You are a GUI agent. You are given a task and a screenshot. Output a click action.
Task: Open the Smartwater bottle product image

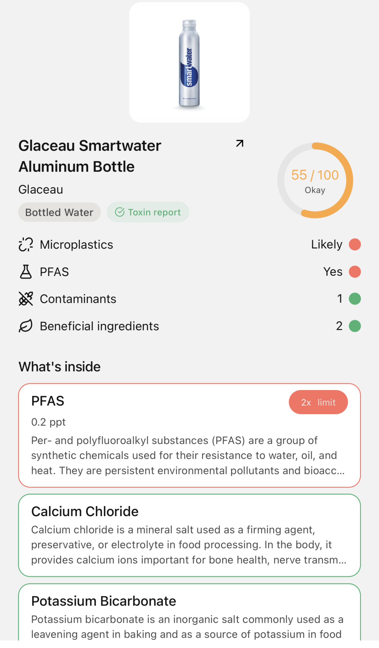189,62
